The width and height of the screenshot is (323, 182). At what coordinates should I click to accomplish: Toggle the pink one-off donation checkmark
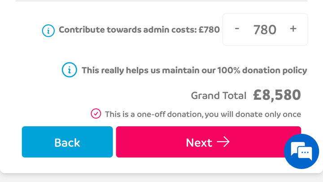[96, 114]
